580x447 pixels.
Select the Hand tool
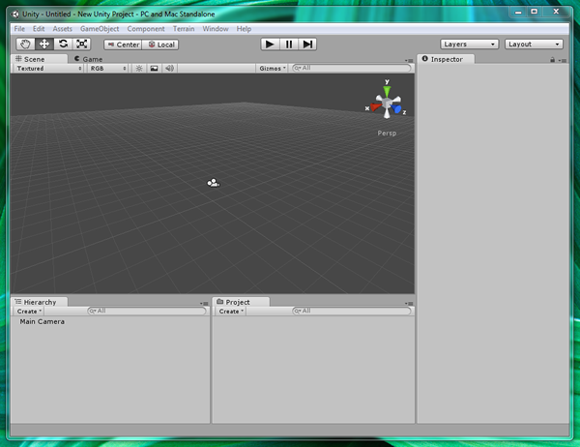click(25, 45)
